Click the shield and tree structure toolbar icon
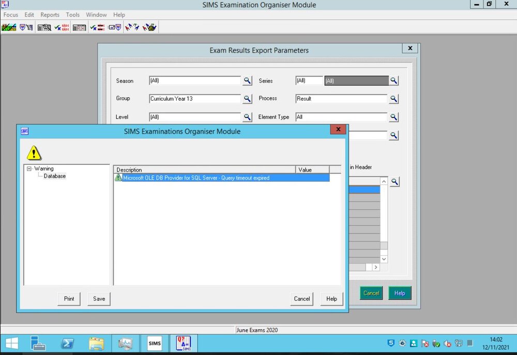Image resolution: width=517 pixels, height=355 pixels. point(26,27)
